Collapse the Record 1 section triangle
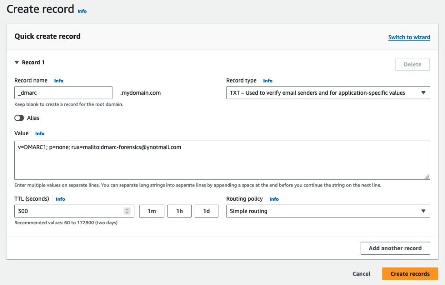 [x=17, y=63]
